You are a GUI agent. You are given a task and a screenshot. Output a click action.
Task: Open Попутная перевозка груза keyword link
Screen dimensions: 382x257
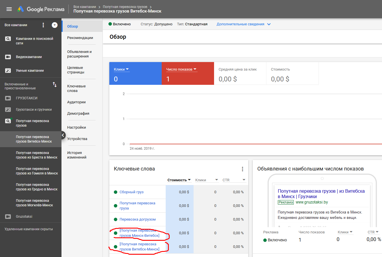137,206
